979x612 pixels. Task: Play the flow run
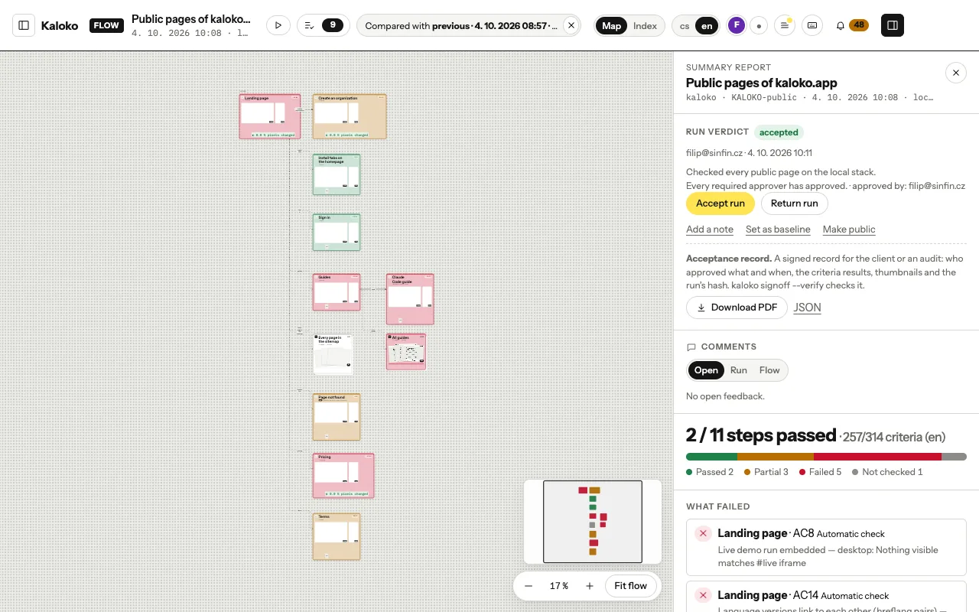point(278,25)
